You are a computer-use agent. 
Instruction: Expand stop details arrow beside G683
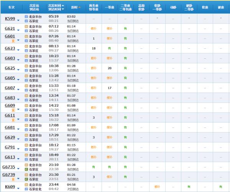(x=18, y=99)
